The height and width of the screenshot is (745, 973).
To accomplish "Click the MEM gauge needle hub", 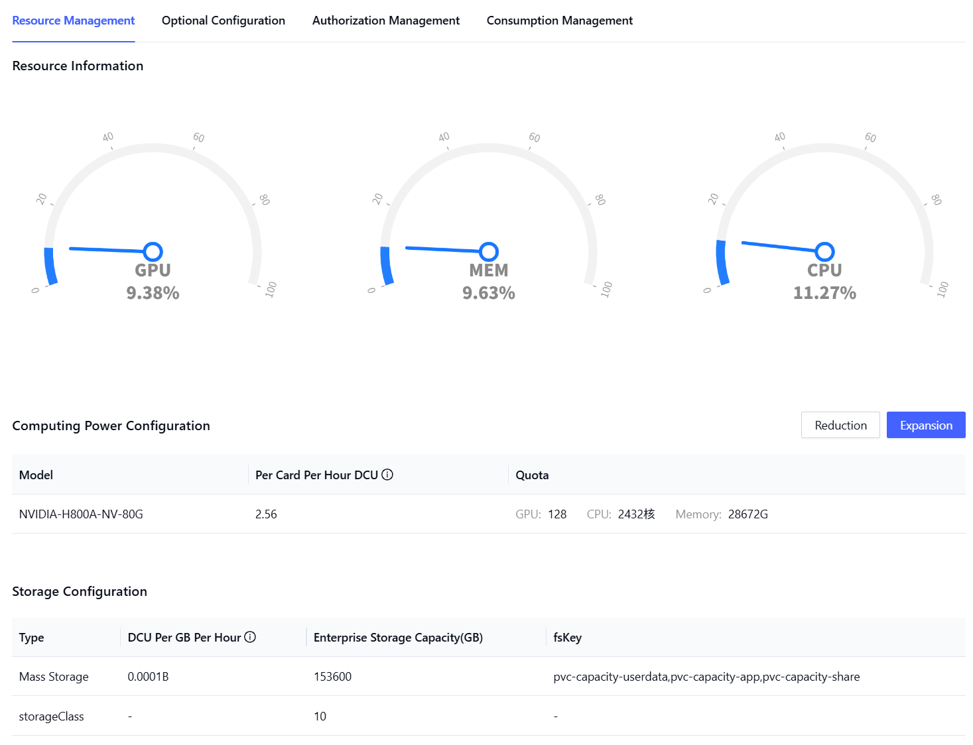I will click(489, 252).
